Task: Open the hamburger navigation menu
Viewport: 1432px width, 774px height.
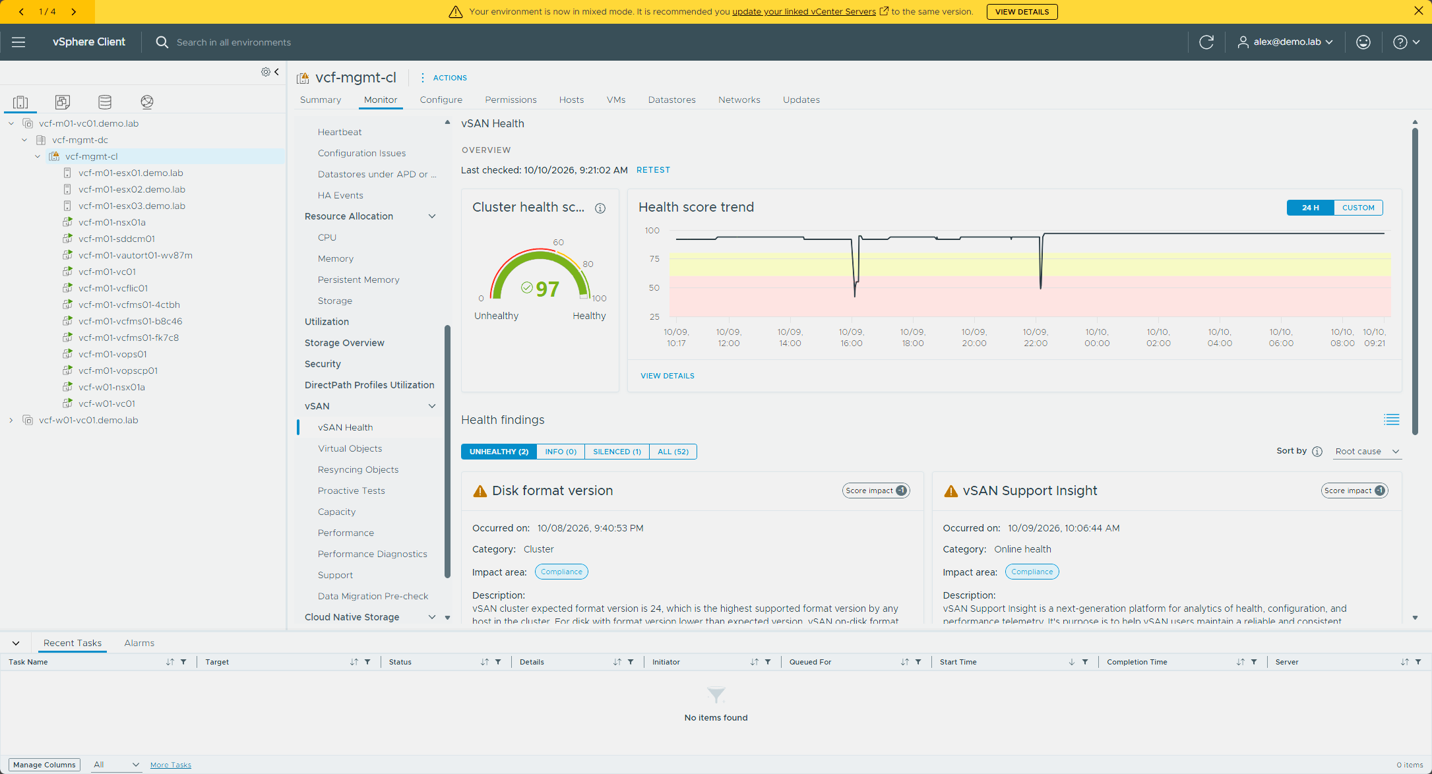Action: [x=18, y=42]
